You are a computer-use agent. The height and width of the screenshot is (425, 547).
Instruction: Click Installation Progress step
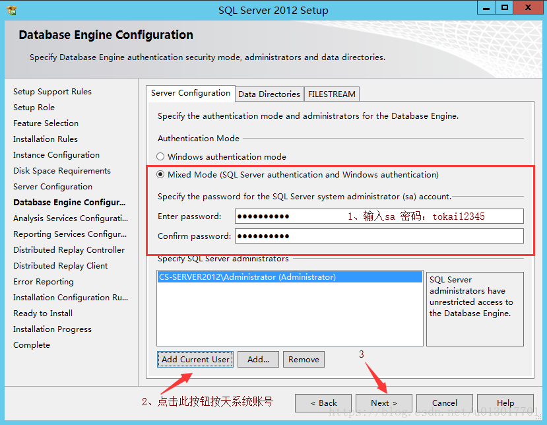pos(52,329)
